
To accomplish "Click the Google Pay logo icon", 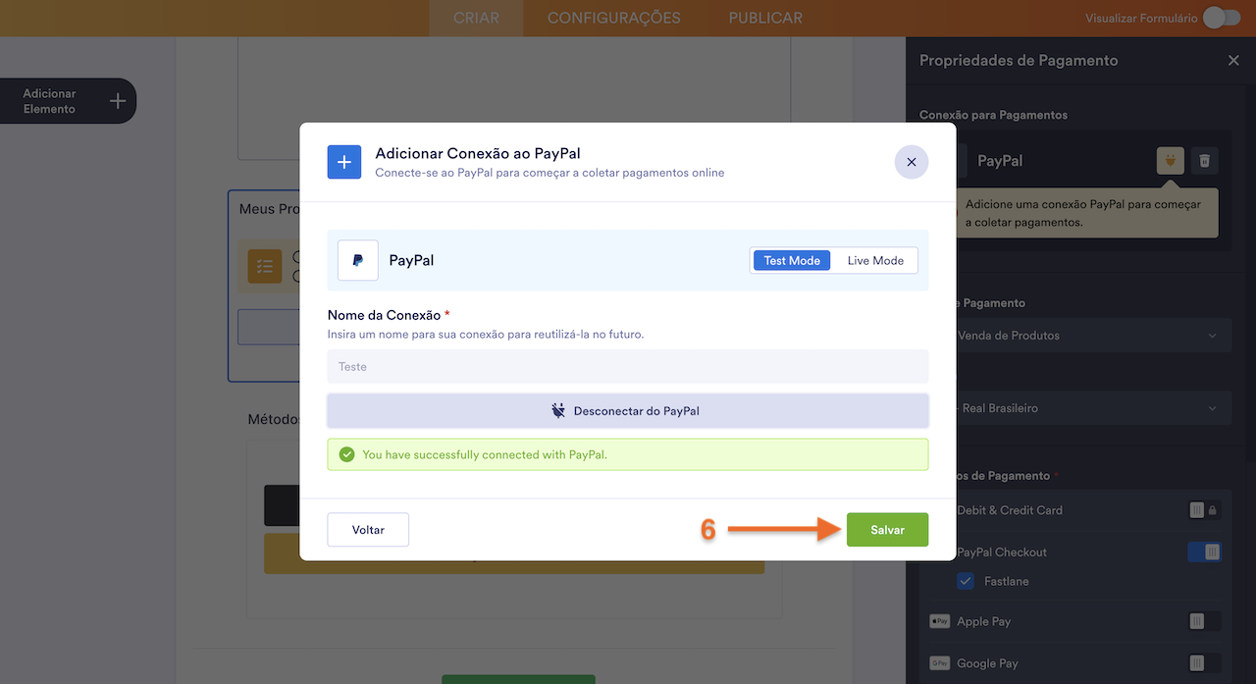I will click(x=939, y=663).
